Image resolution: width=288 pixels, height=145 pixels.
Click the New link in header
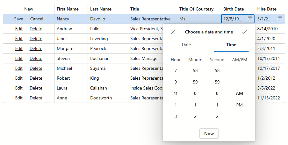[29, 9]
